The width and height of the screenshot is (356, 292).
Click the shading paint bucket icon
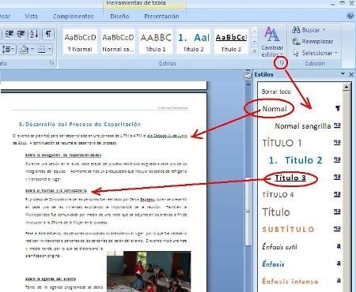pos(25,49)
